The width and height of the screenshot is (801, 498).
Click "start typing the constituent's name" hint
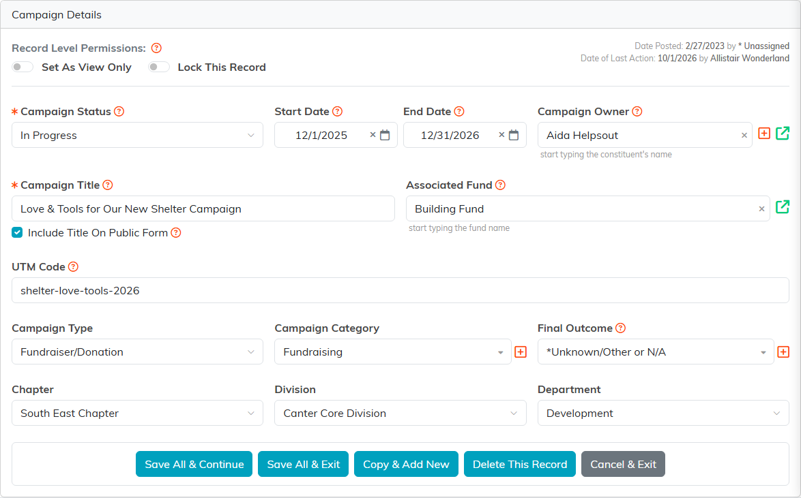(606, 155)
